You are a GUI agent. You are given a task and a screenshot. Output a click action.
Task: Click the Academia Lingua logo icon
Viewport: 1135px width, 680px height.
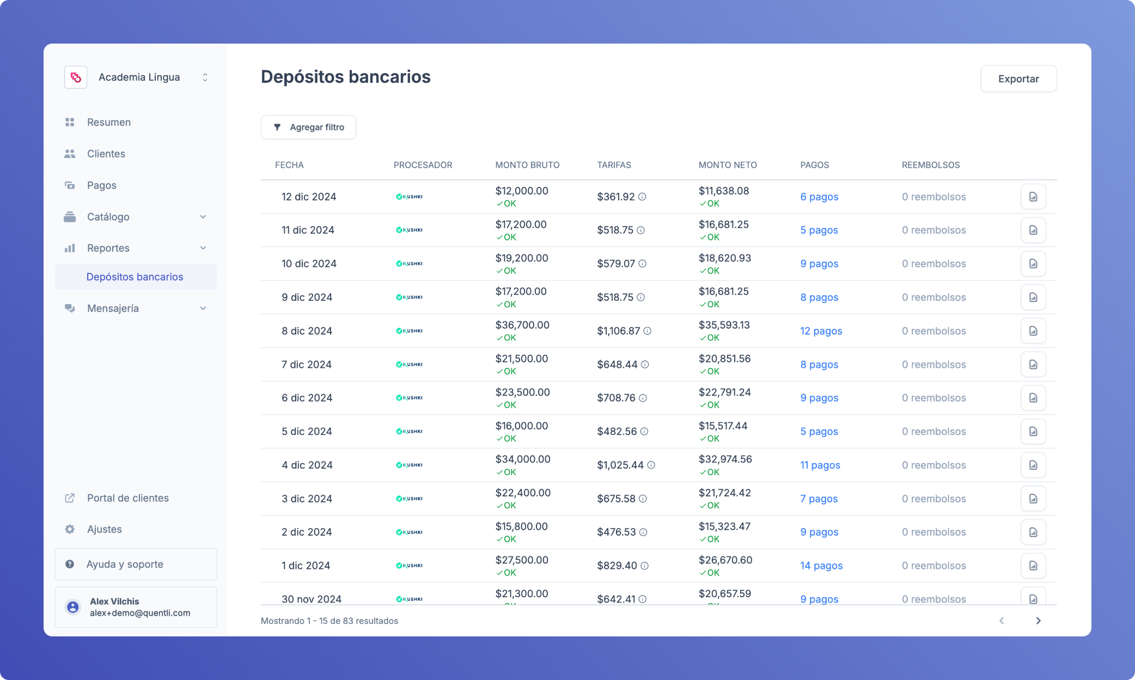click(x=76, y=77)
